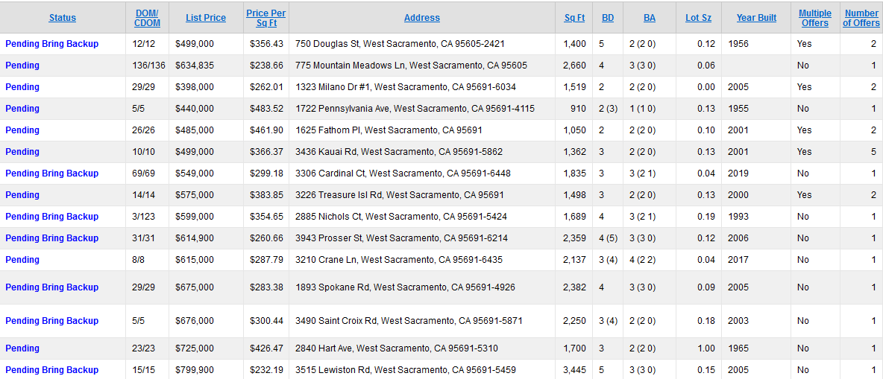The height and width of the screenshot is (379, 883).
Task: Click the $675,000 list price cell
Action: coord(195,287)
